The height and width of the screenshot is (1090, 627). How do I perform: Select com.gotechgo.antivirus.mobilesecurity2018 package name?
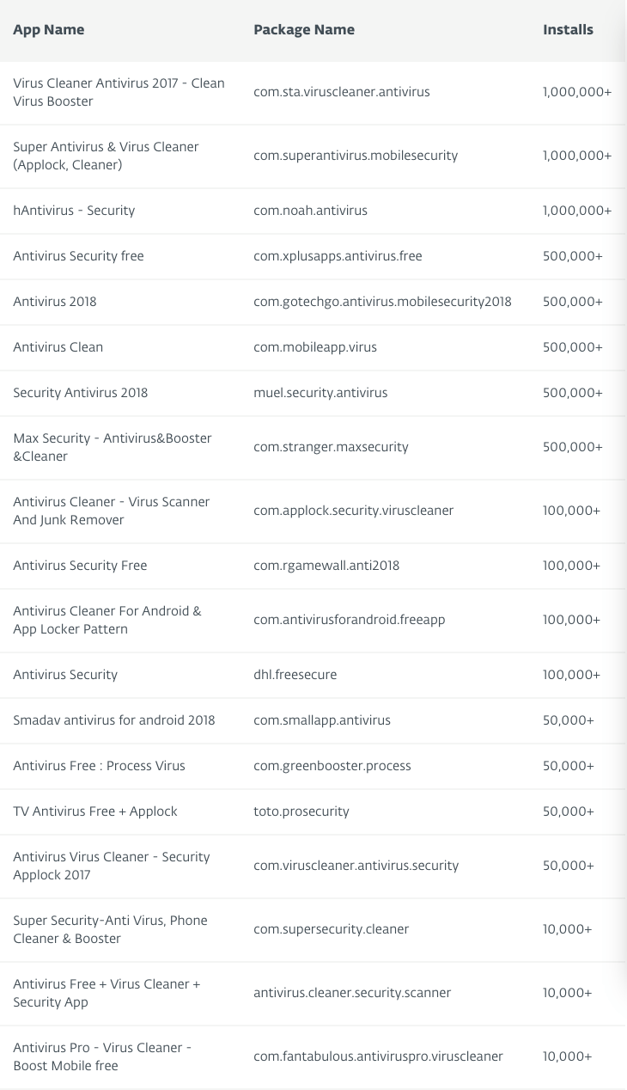(382, 302)
